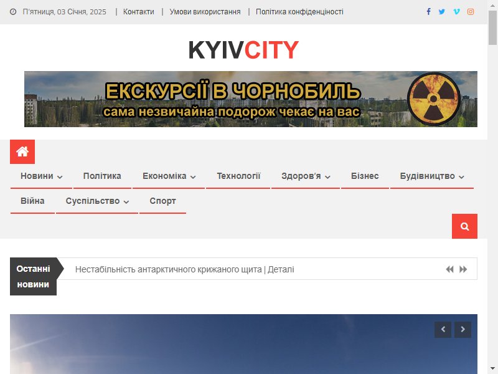Open the Twitter social icon
The height and width of the screenshot is (374, 498).
442,12
